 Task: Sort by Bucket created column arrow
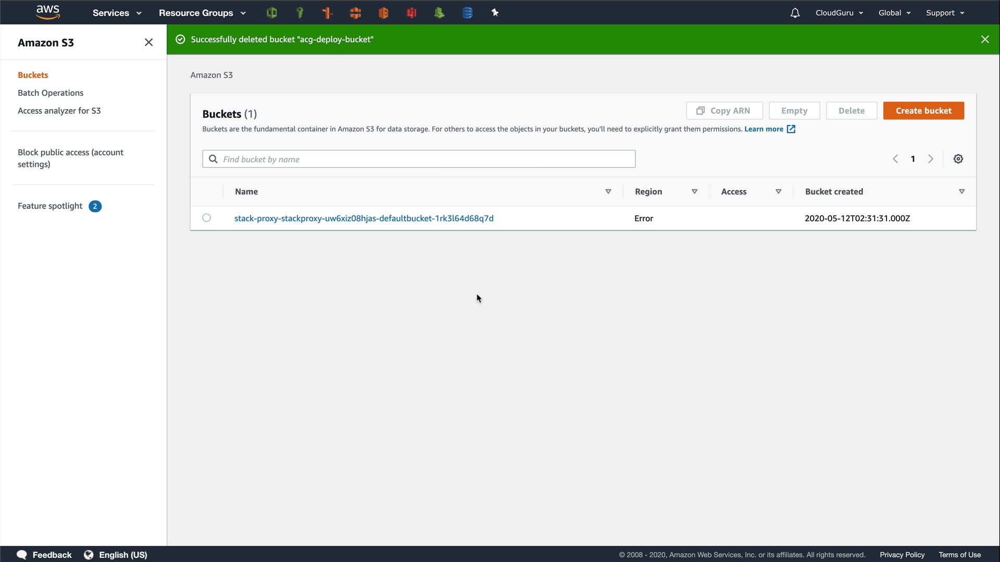[x=961, y=192]
